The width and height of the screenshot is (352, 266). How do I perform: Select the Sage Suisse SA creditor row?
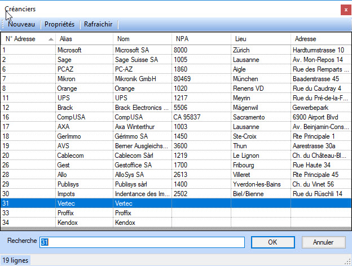pyautogui.click(x=176, y=60)
